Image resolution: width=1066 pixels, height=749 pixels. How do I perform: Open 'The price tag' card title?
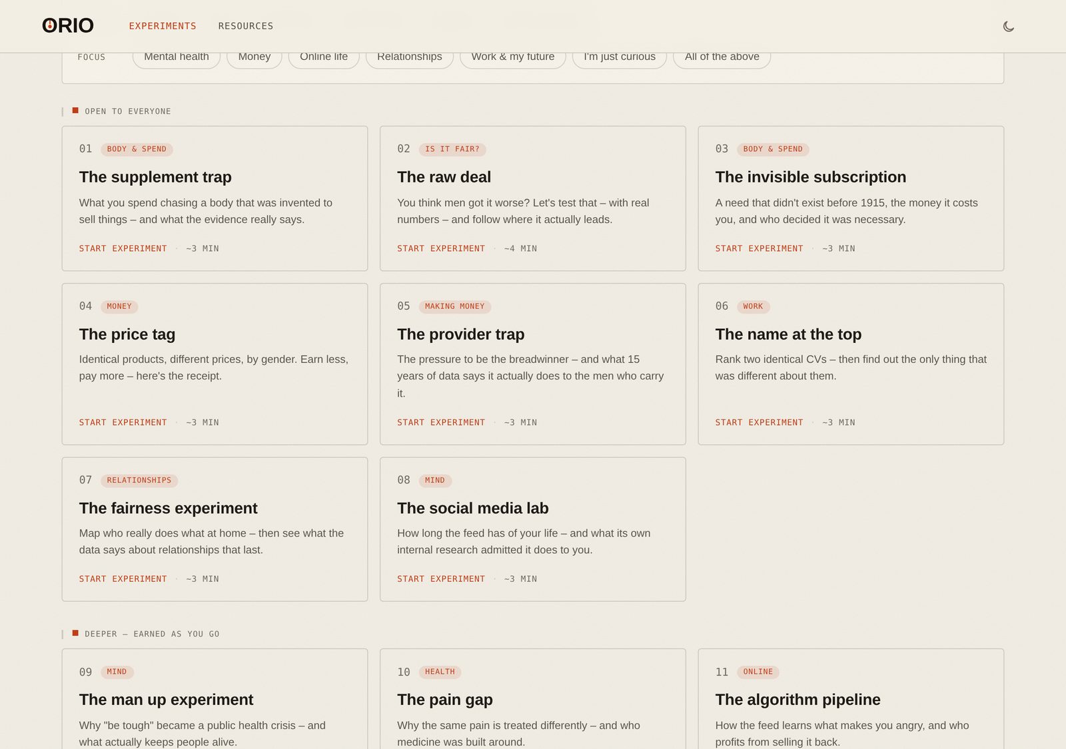coord(127,334)
